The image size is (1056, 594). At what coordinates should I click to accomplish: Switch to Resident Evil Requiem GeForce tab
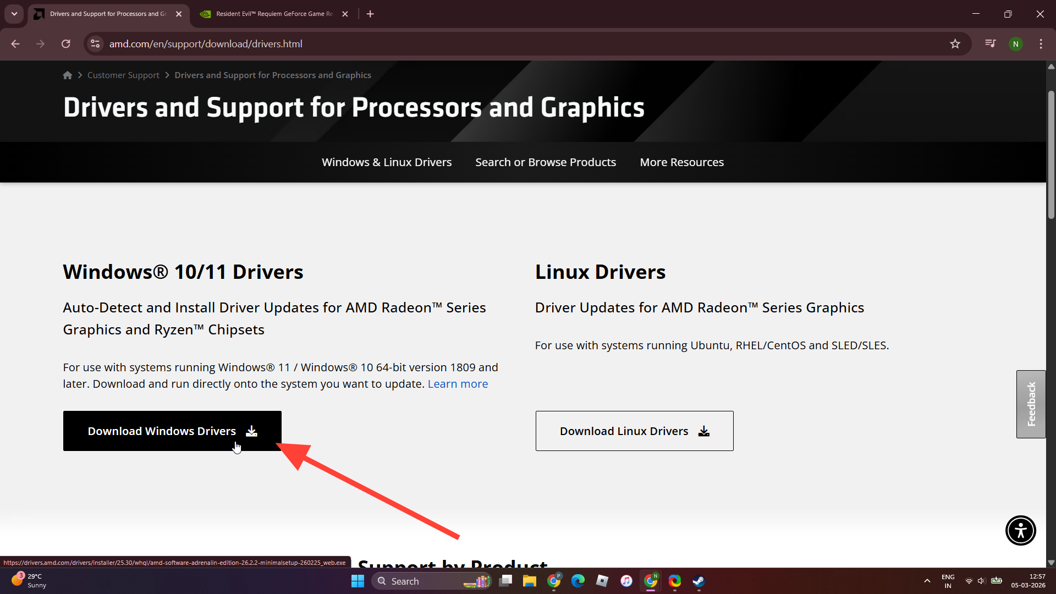(274, 14)
